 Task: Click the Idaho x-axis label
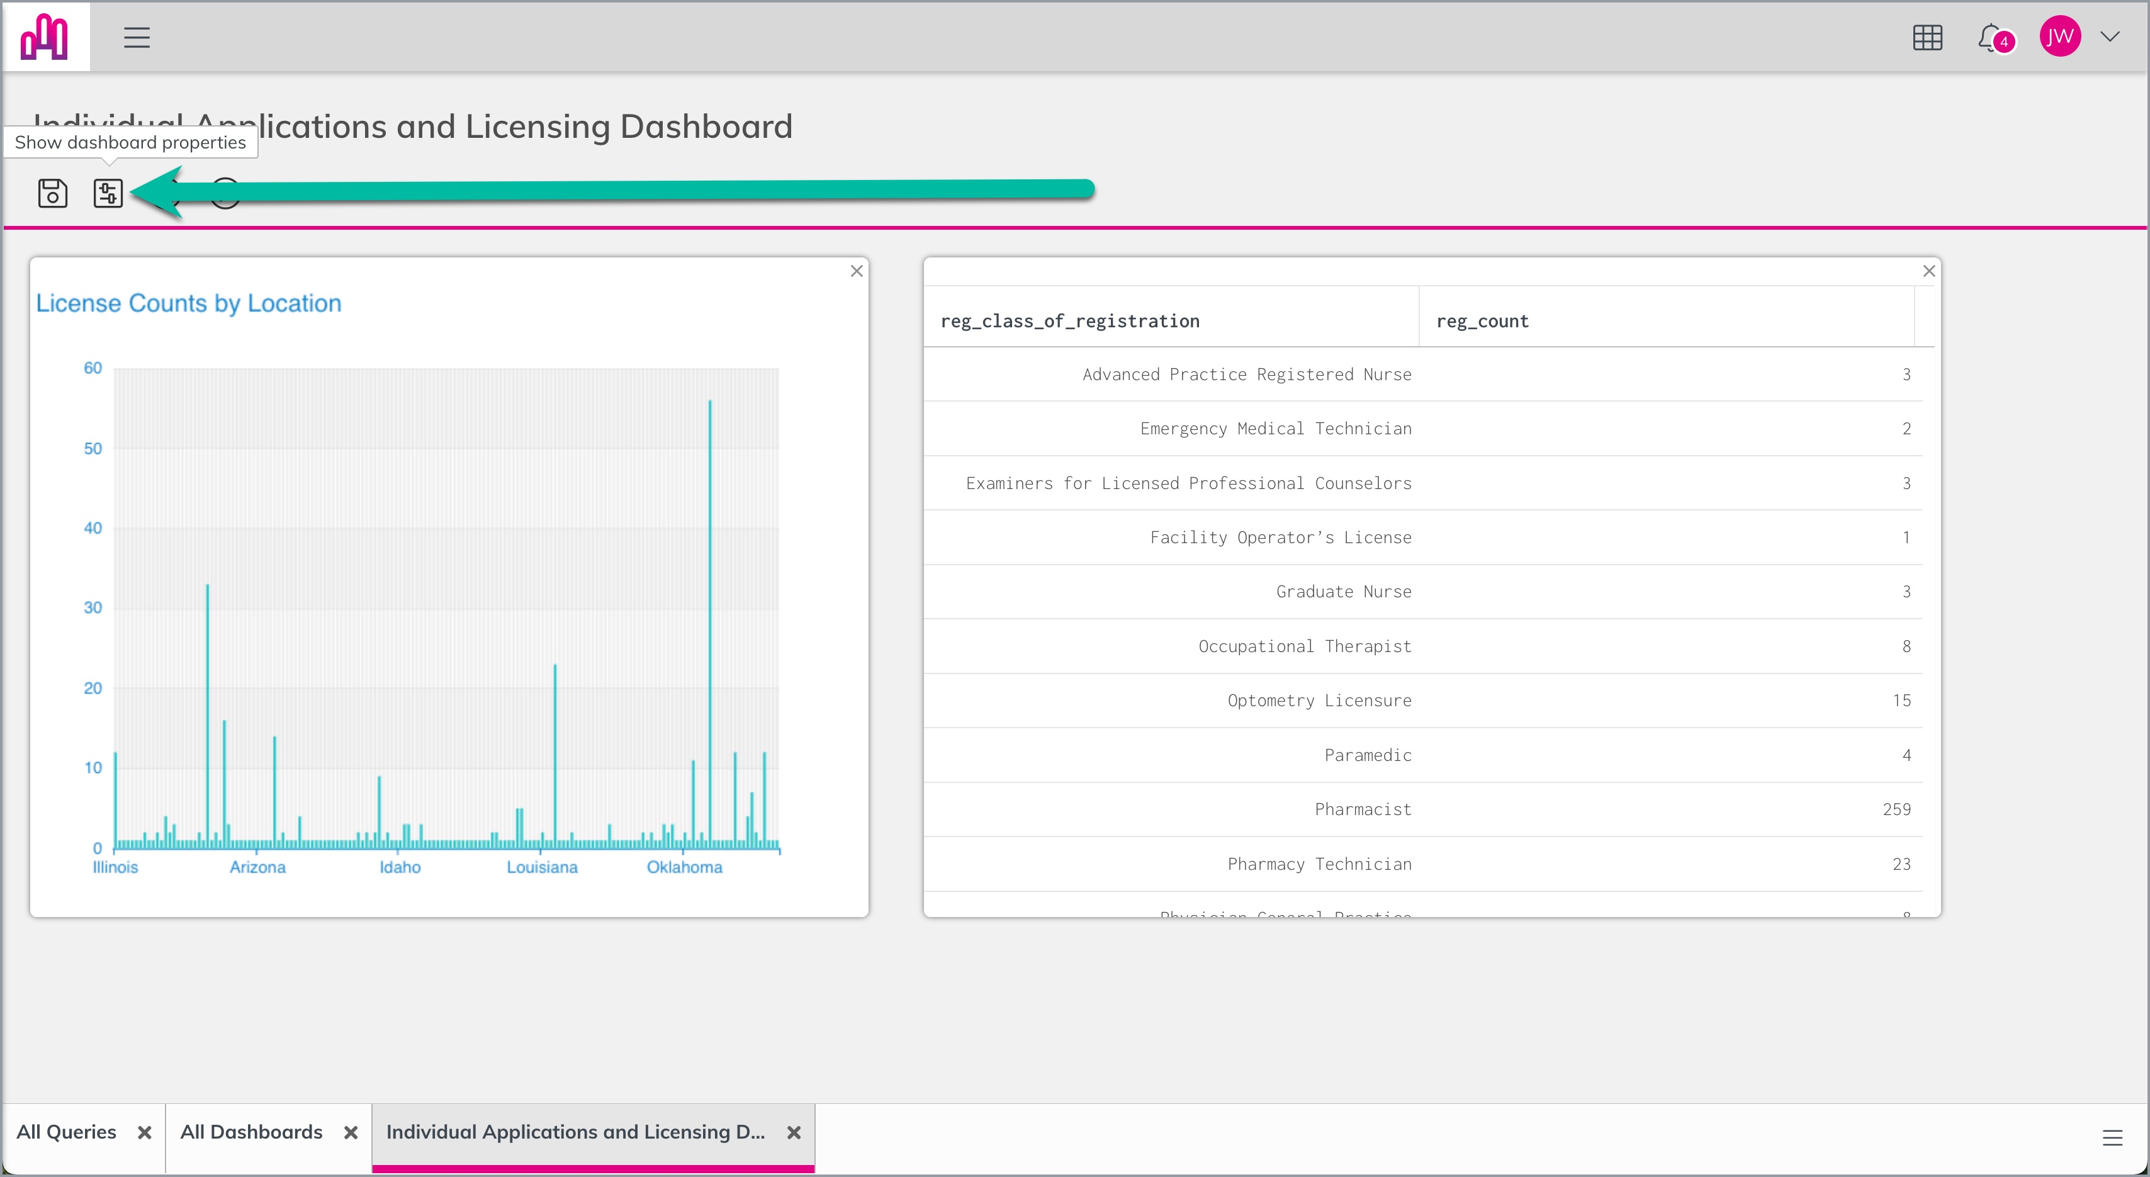[x=401, y=867]
